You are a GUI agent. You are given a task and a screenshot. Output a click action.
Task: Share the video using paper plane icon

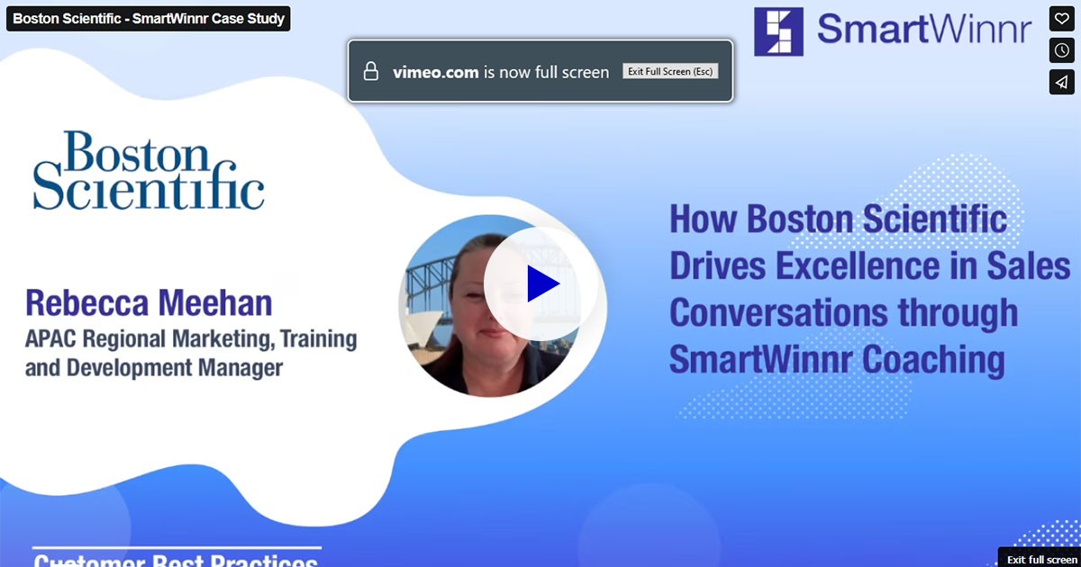pos(1062,82)
